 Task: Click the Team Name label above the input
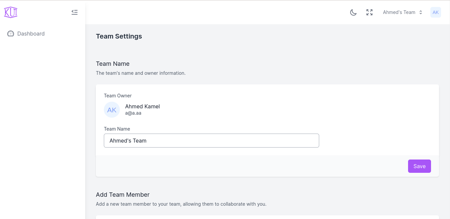pos(117,129)
